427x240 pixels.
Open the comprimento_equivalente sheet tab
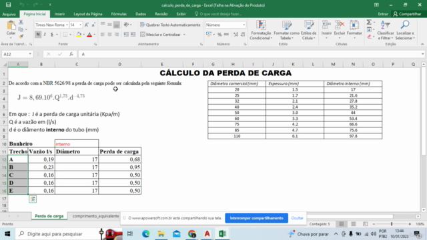click(x=95, y=216)
